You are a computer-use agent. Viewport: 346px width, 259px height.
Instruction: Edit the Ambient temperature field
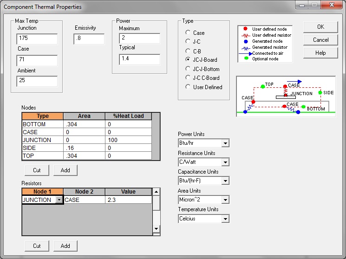click(x=37, y=81)
